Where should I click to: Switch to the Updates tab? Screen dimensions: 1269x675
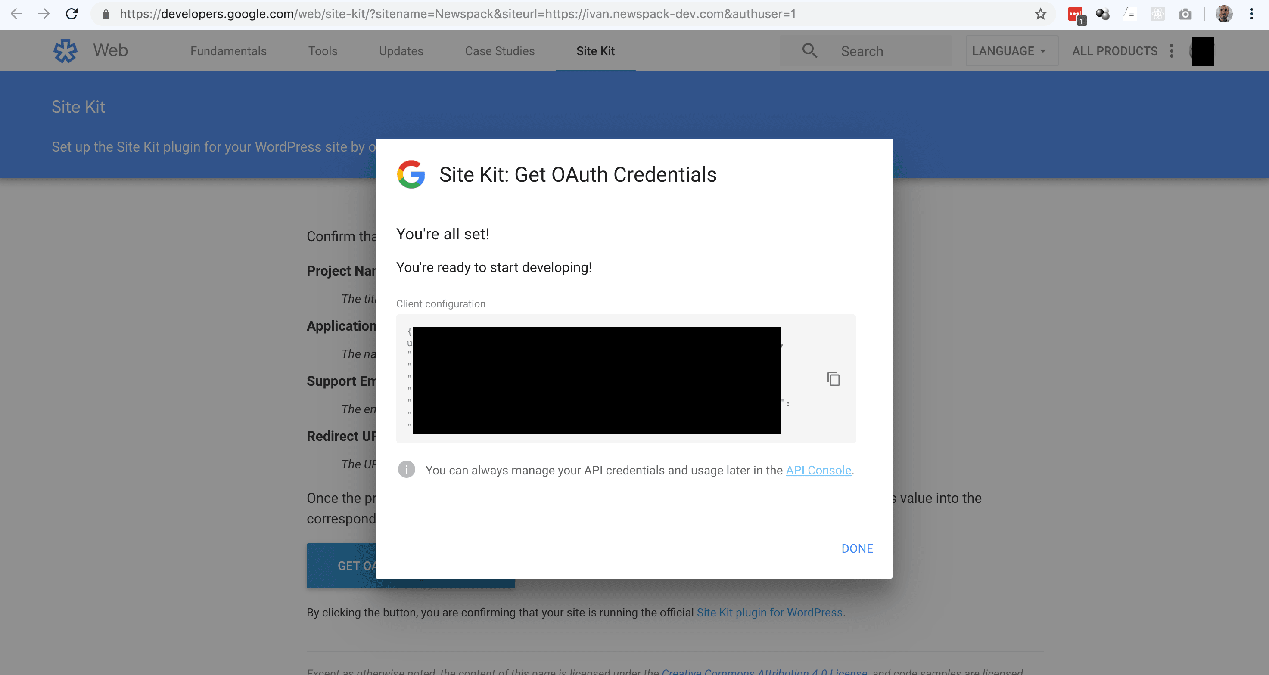coord(401,51)
